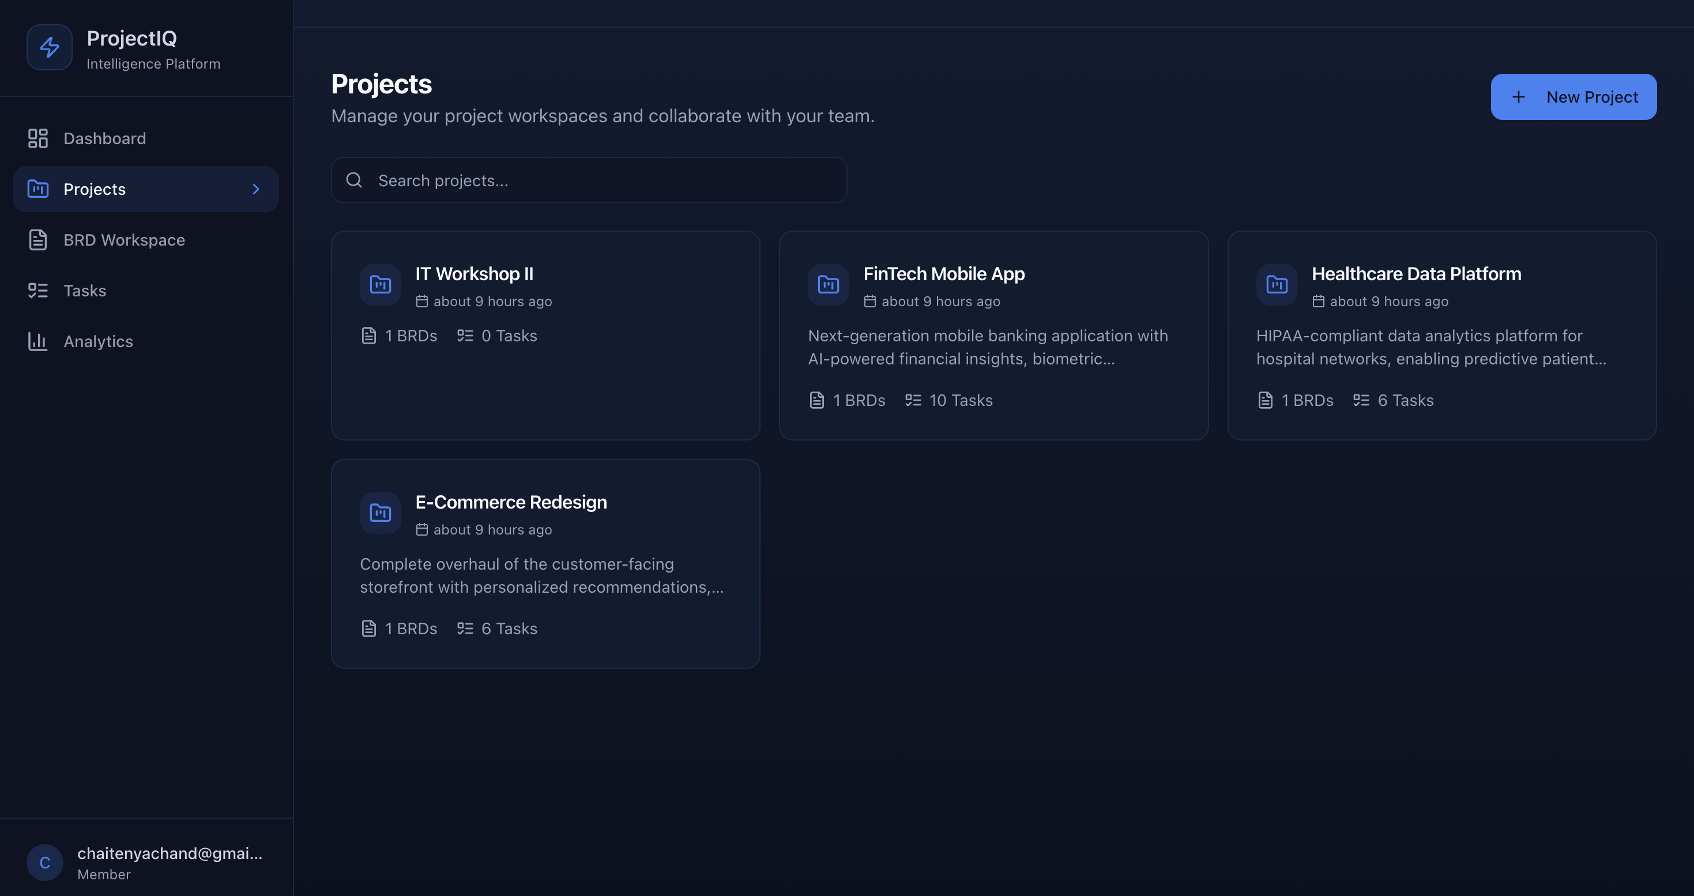Click the Dashboard grid icon in sidebar
Viewport: 1694px width, 896px height.
tap(38, 138)
